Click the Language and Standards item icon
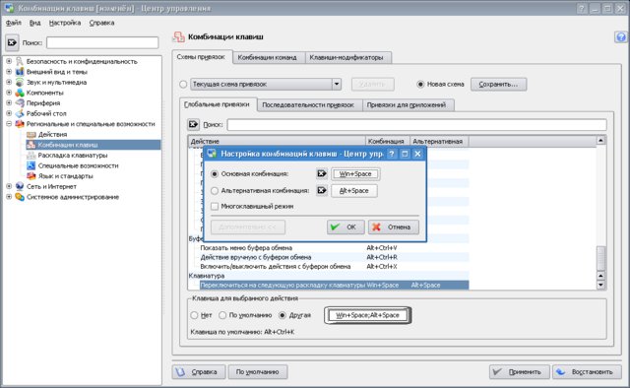 (x=31, y=176)
